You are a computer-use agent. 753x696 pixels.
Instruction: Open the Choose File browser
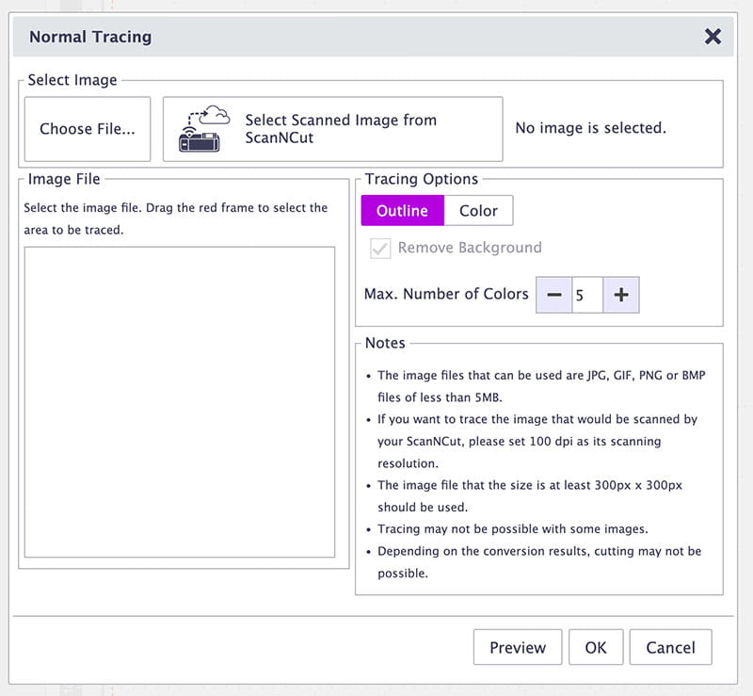[x=87, y=129]
